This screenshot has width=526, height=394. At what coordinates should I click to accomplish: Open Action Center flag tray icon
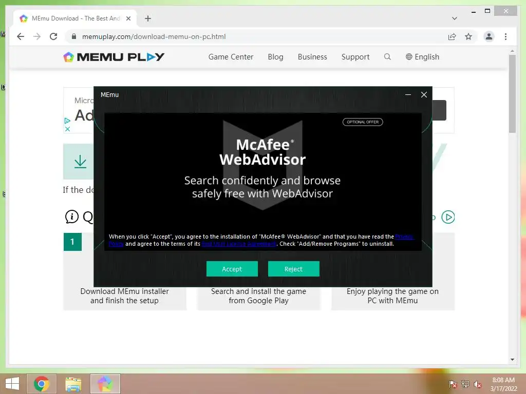pos(453,384)
